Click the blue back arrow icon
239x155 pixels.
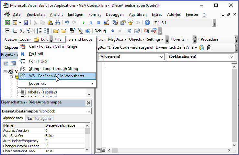click(x=113, y=31)
